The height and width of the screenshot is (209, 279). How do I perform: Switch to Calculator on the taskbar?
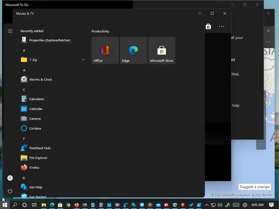tap(101, 205)
